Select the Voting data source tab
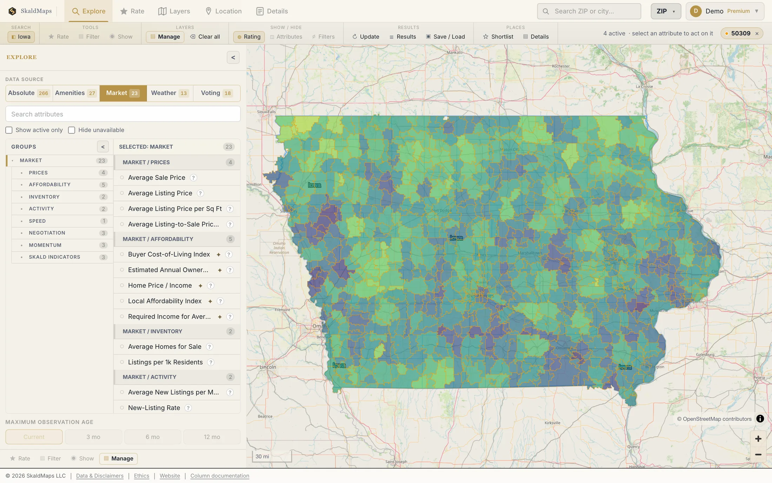The height and width of the screenshot is (483, 772). point(216,93)
